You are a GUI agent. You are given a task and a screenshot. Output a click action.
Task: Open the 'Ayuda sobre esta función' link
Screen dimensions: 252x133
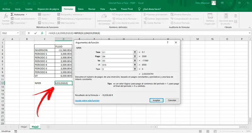click(x=87, y=100)
